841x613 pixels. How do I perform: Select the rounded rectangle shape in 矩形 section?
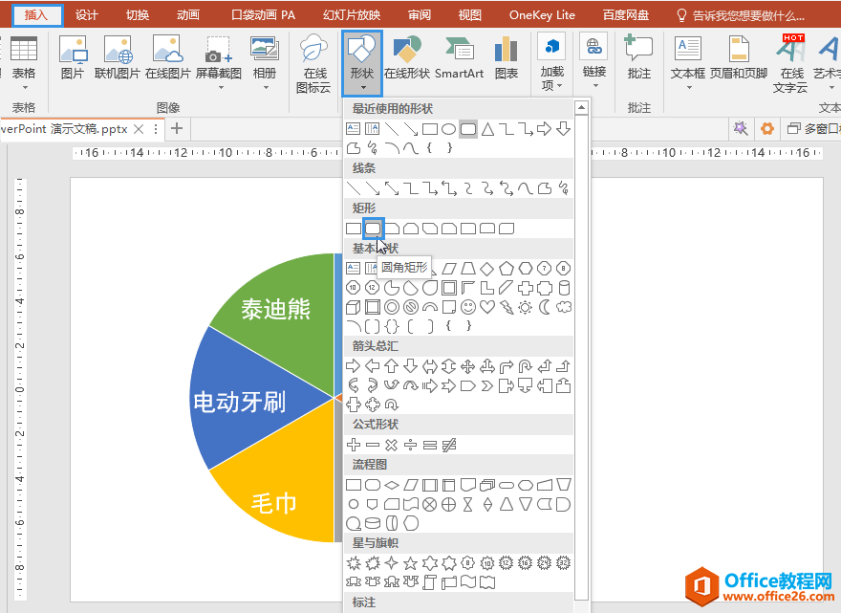click(x=373, y=229)
